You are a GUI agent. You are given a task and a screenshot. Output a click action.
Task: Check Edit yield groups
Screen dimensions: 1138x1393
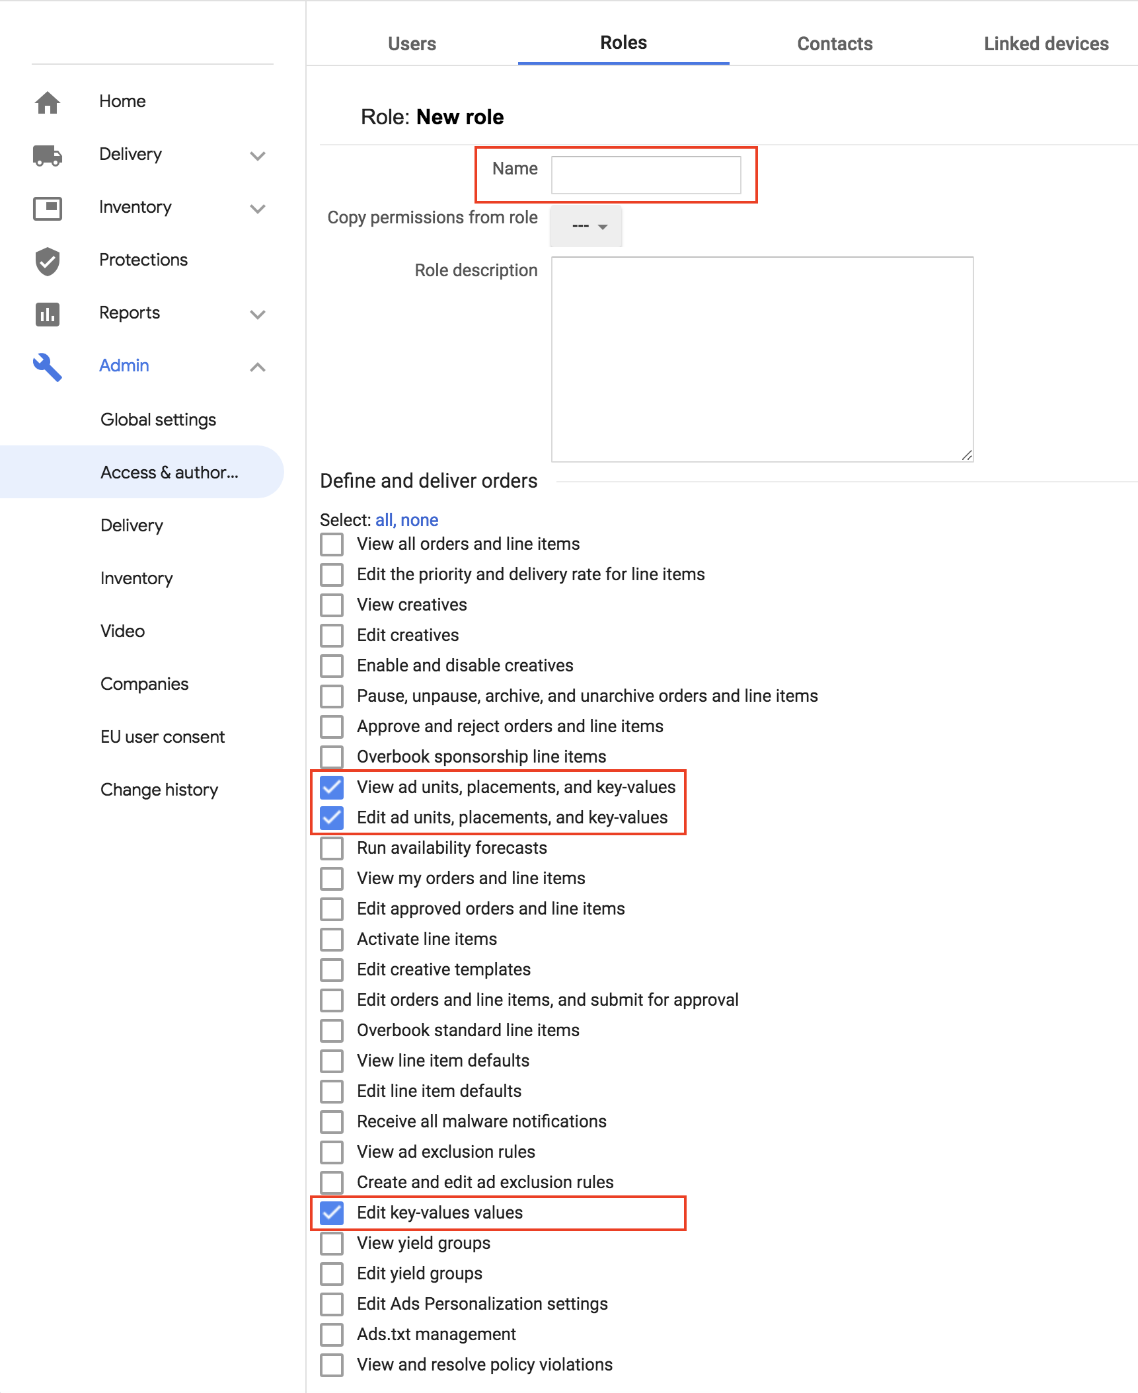pos(332,1274)
